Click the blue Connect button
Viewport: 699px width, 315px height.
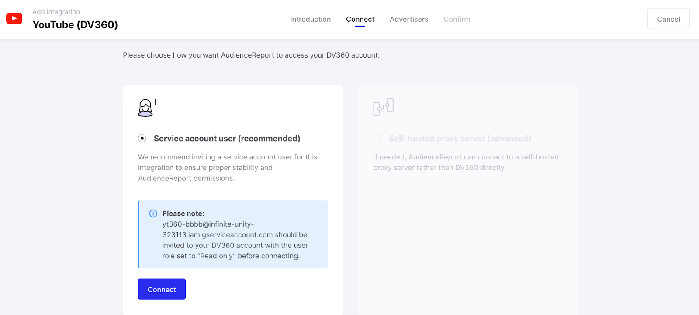162,289
